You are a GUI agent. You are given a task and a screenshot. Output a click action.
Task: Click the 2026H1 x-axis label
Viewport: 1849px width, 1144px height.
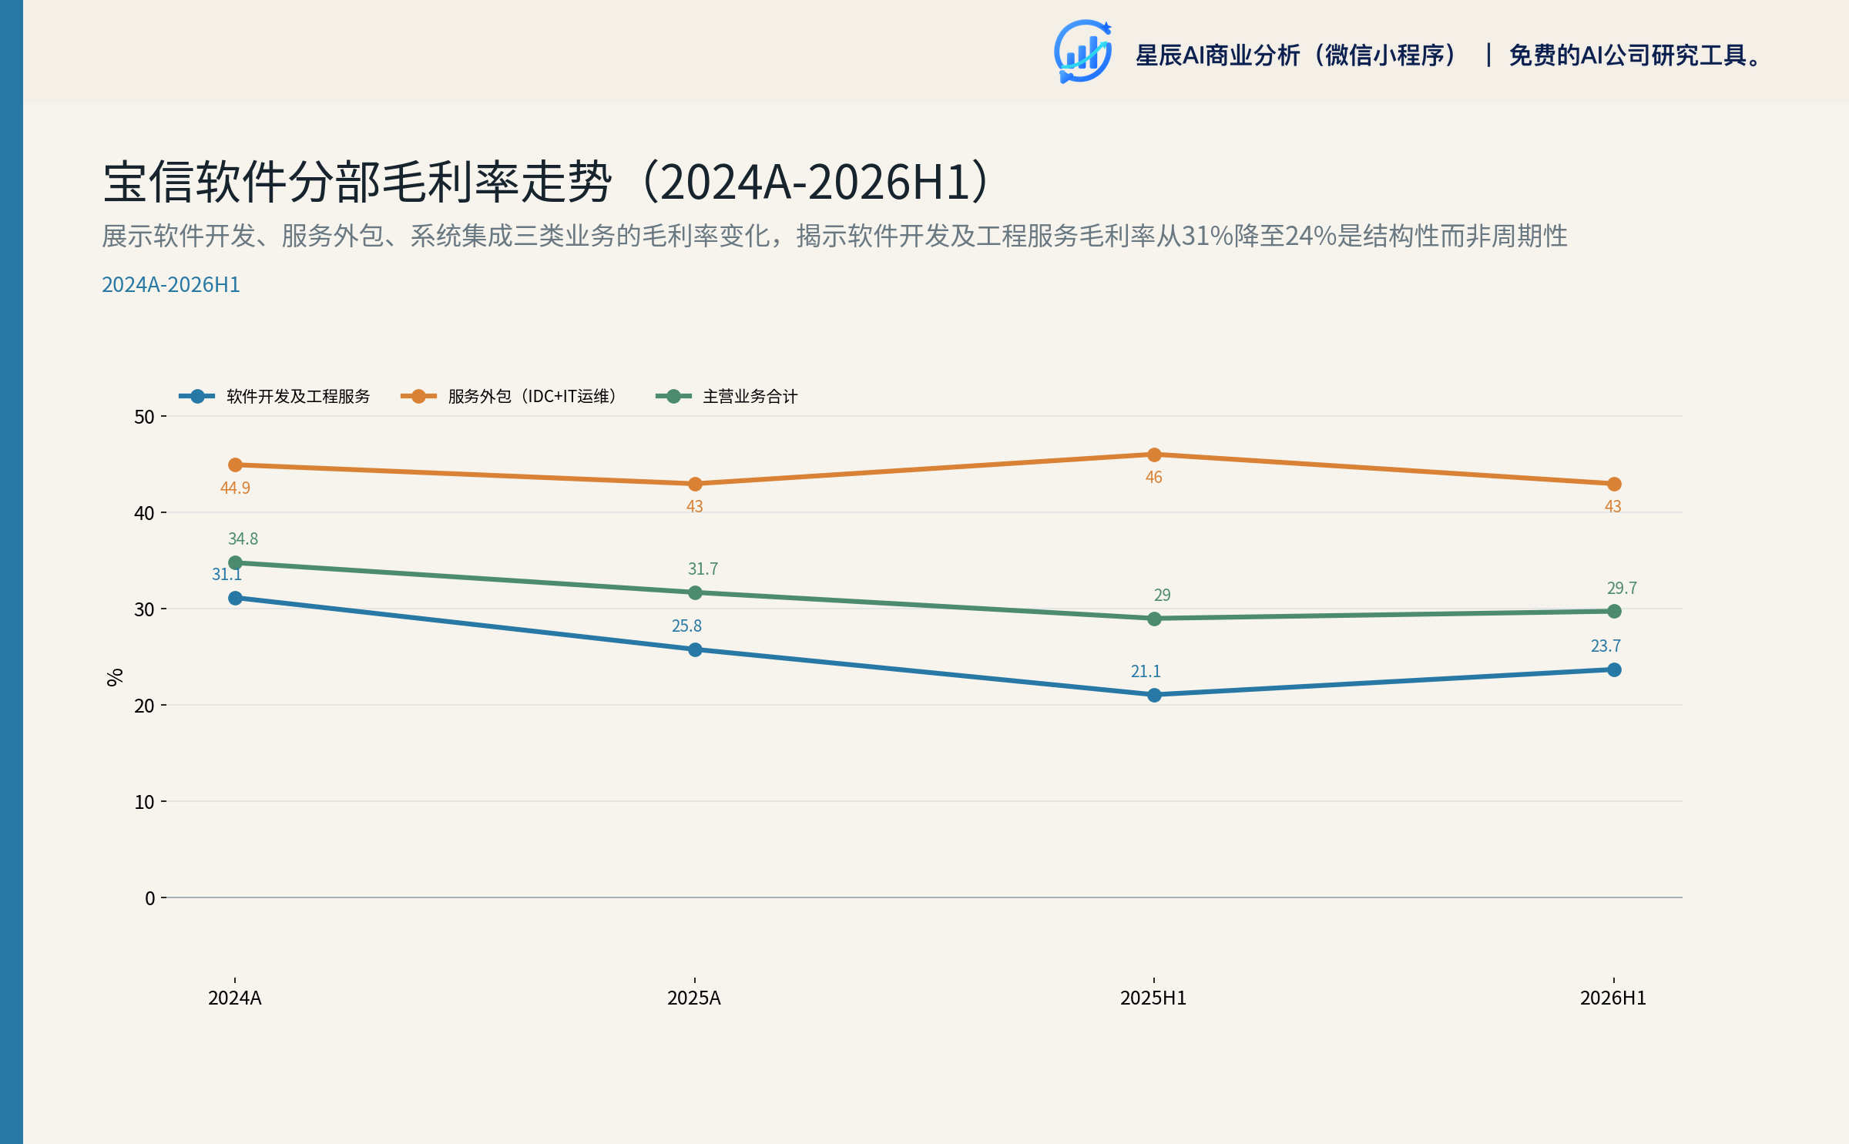pos(1613,998)
